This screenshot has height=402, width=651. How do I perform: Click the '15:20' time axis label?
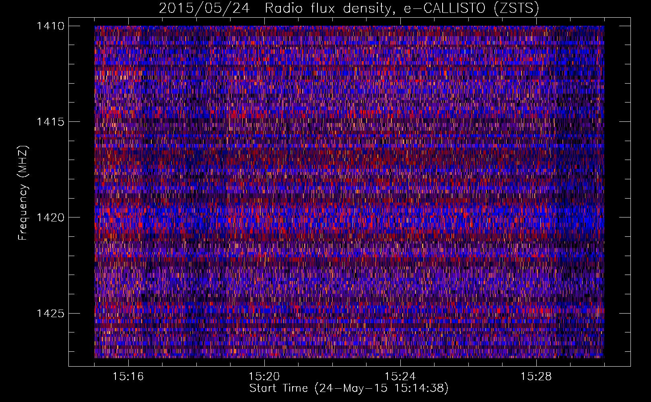click(264, 377)
